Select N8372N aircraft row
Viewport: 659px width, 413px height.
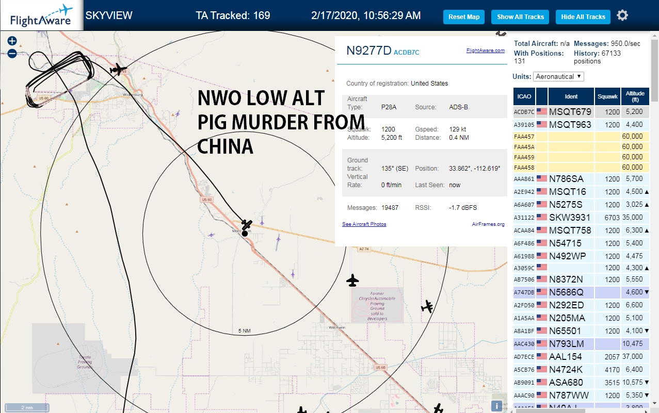(582, 279)
